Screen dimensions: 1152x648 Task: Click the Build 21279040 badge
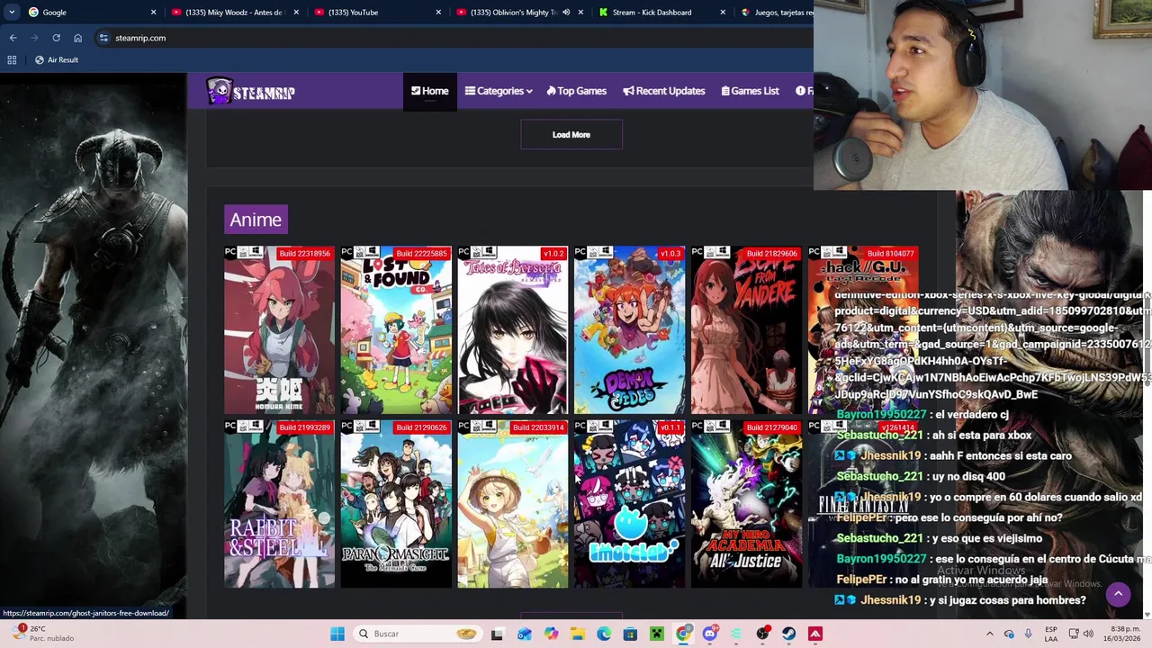click(772, 427)
